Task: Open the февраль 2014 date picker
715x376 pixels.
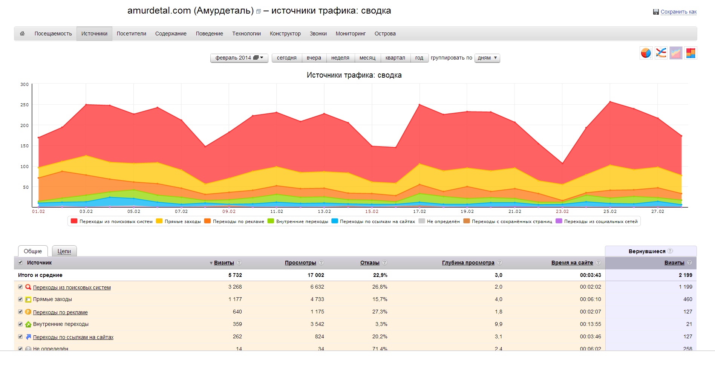Action: [239, 58]
